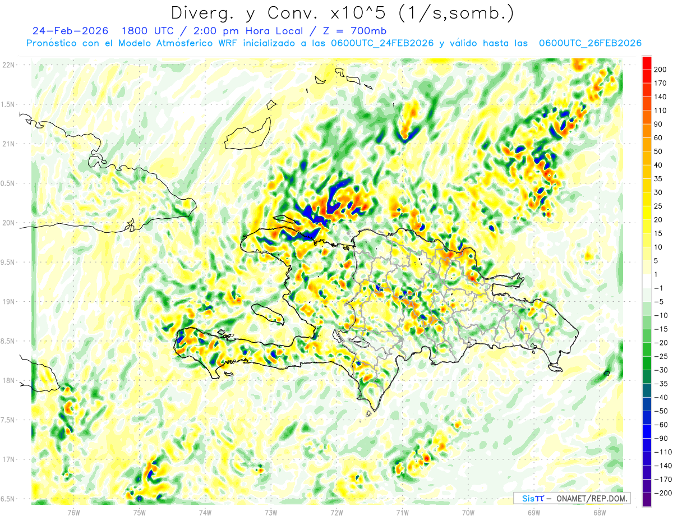Click the colorbar label '200'
The height and width of the screenshot is (520, 673).
[660, 70]
